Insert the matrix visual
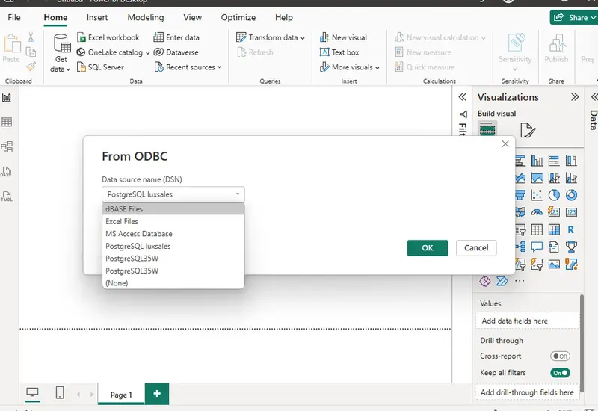 (x=554, y=229)
